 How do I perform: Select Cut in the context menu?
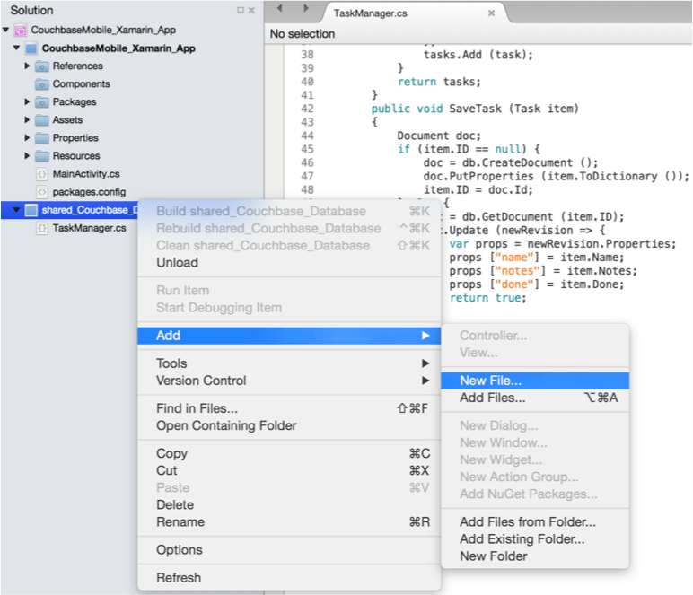click(x=289, y=470)
